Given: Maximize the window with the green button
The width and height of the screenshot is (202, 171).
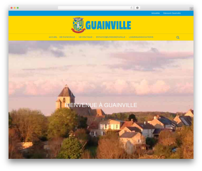Looking at the screenshot, I should click(18, 8).
